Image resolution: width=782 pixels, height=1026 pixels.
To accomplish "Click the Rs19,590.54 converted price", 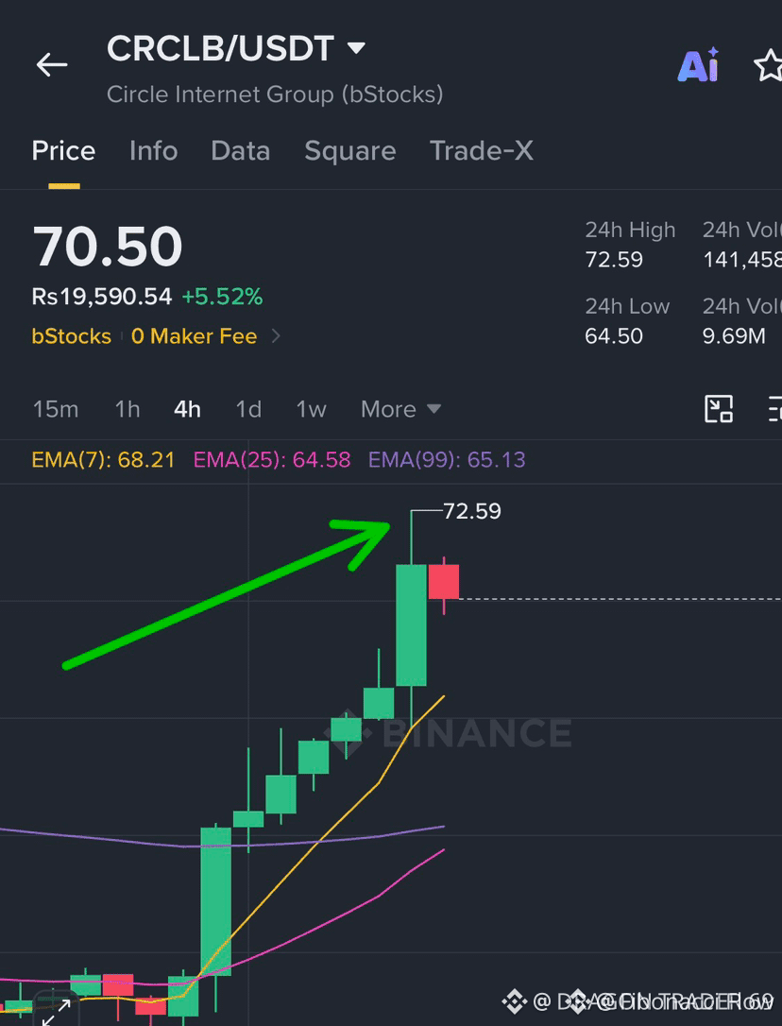I will coord(101,297).
